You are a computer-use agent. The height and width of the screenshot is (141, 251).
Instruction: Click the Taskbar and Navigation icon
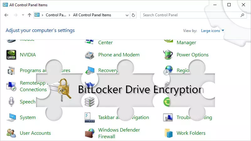(x=90, y=118)
